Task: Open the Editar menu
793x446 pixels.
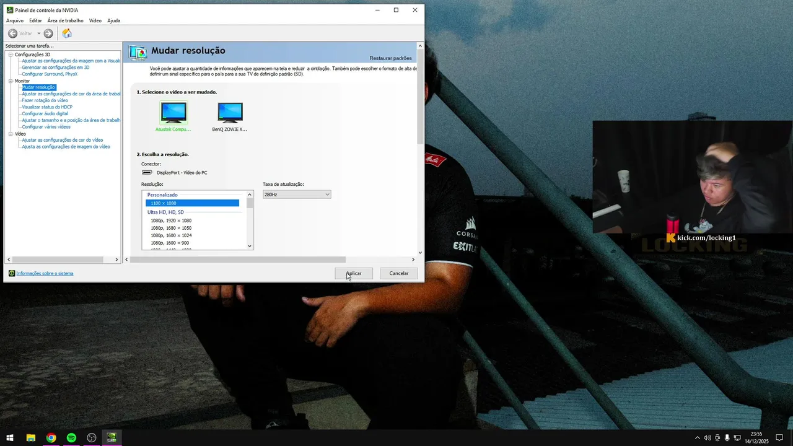Action: 35,20
